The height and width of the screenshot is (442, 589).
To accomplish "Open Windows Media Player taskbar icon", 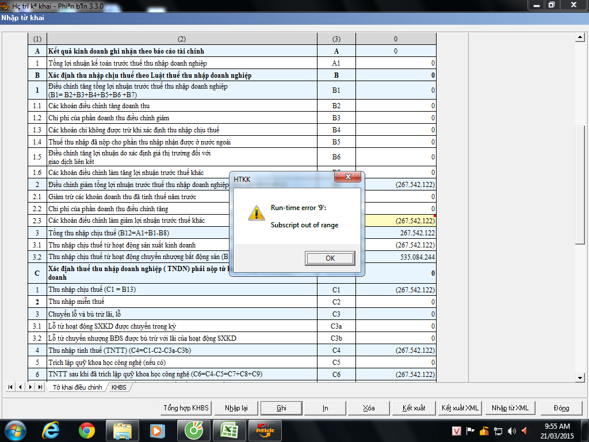I will [x=156, y=430].
